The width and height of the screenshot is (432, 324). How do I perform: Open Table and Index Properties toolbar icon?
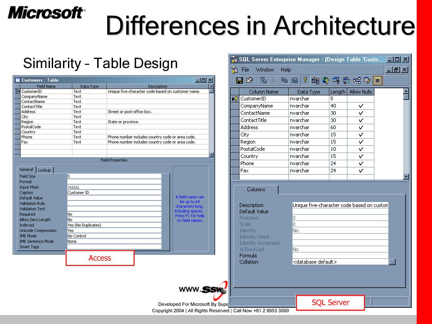(249, 81)
